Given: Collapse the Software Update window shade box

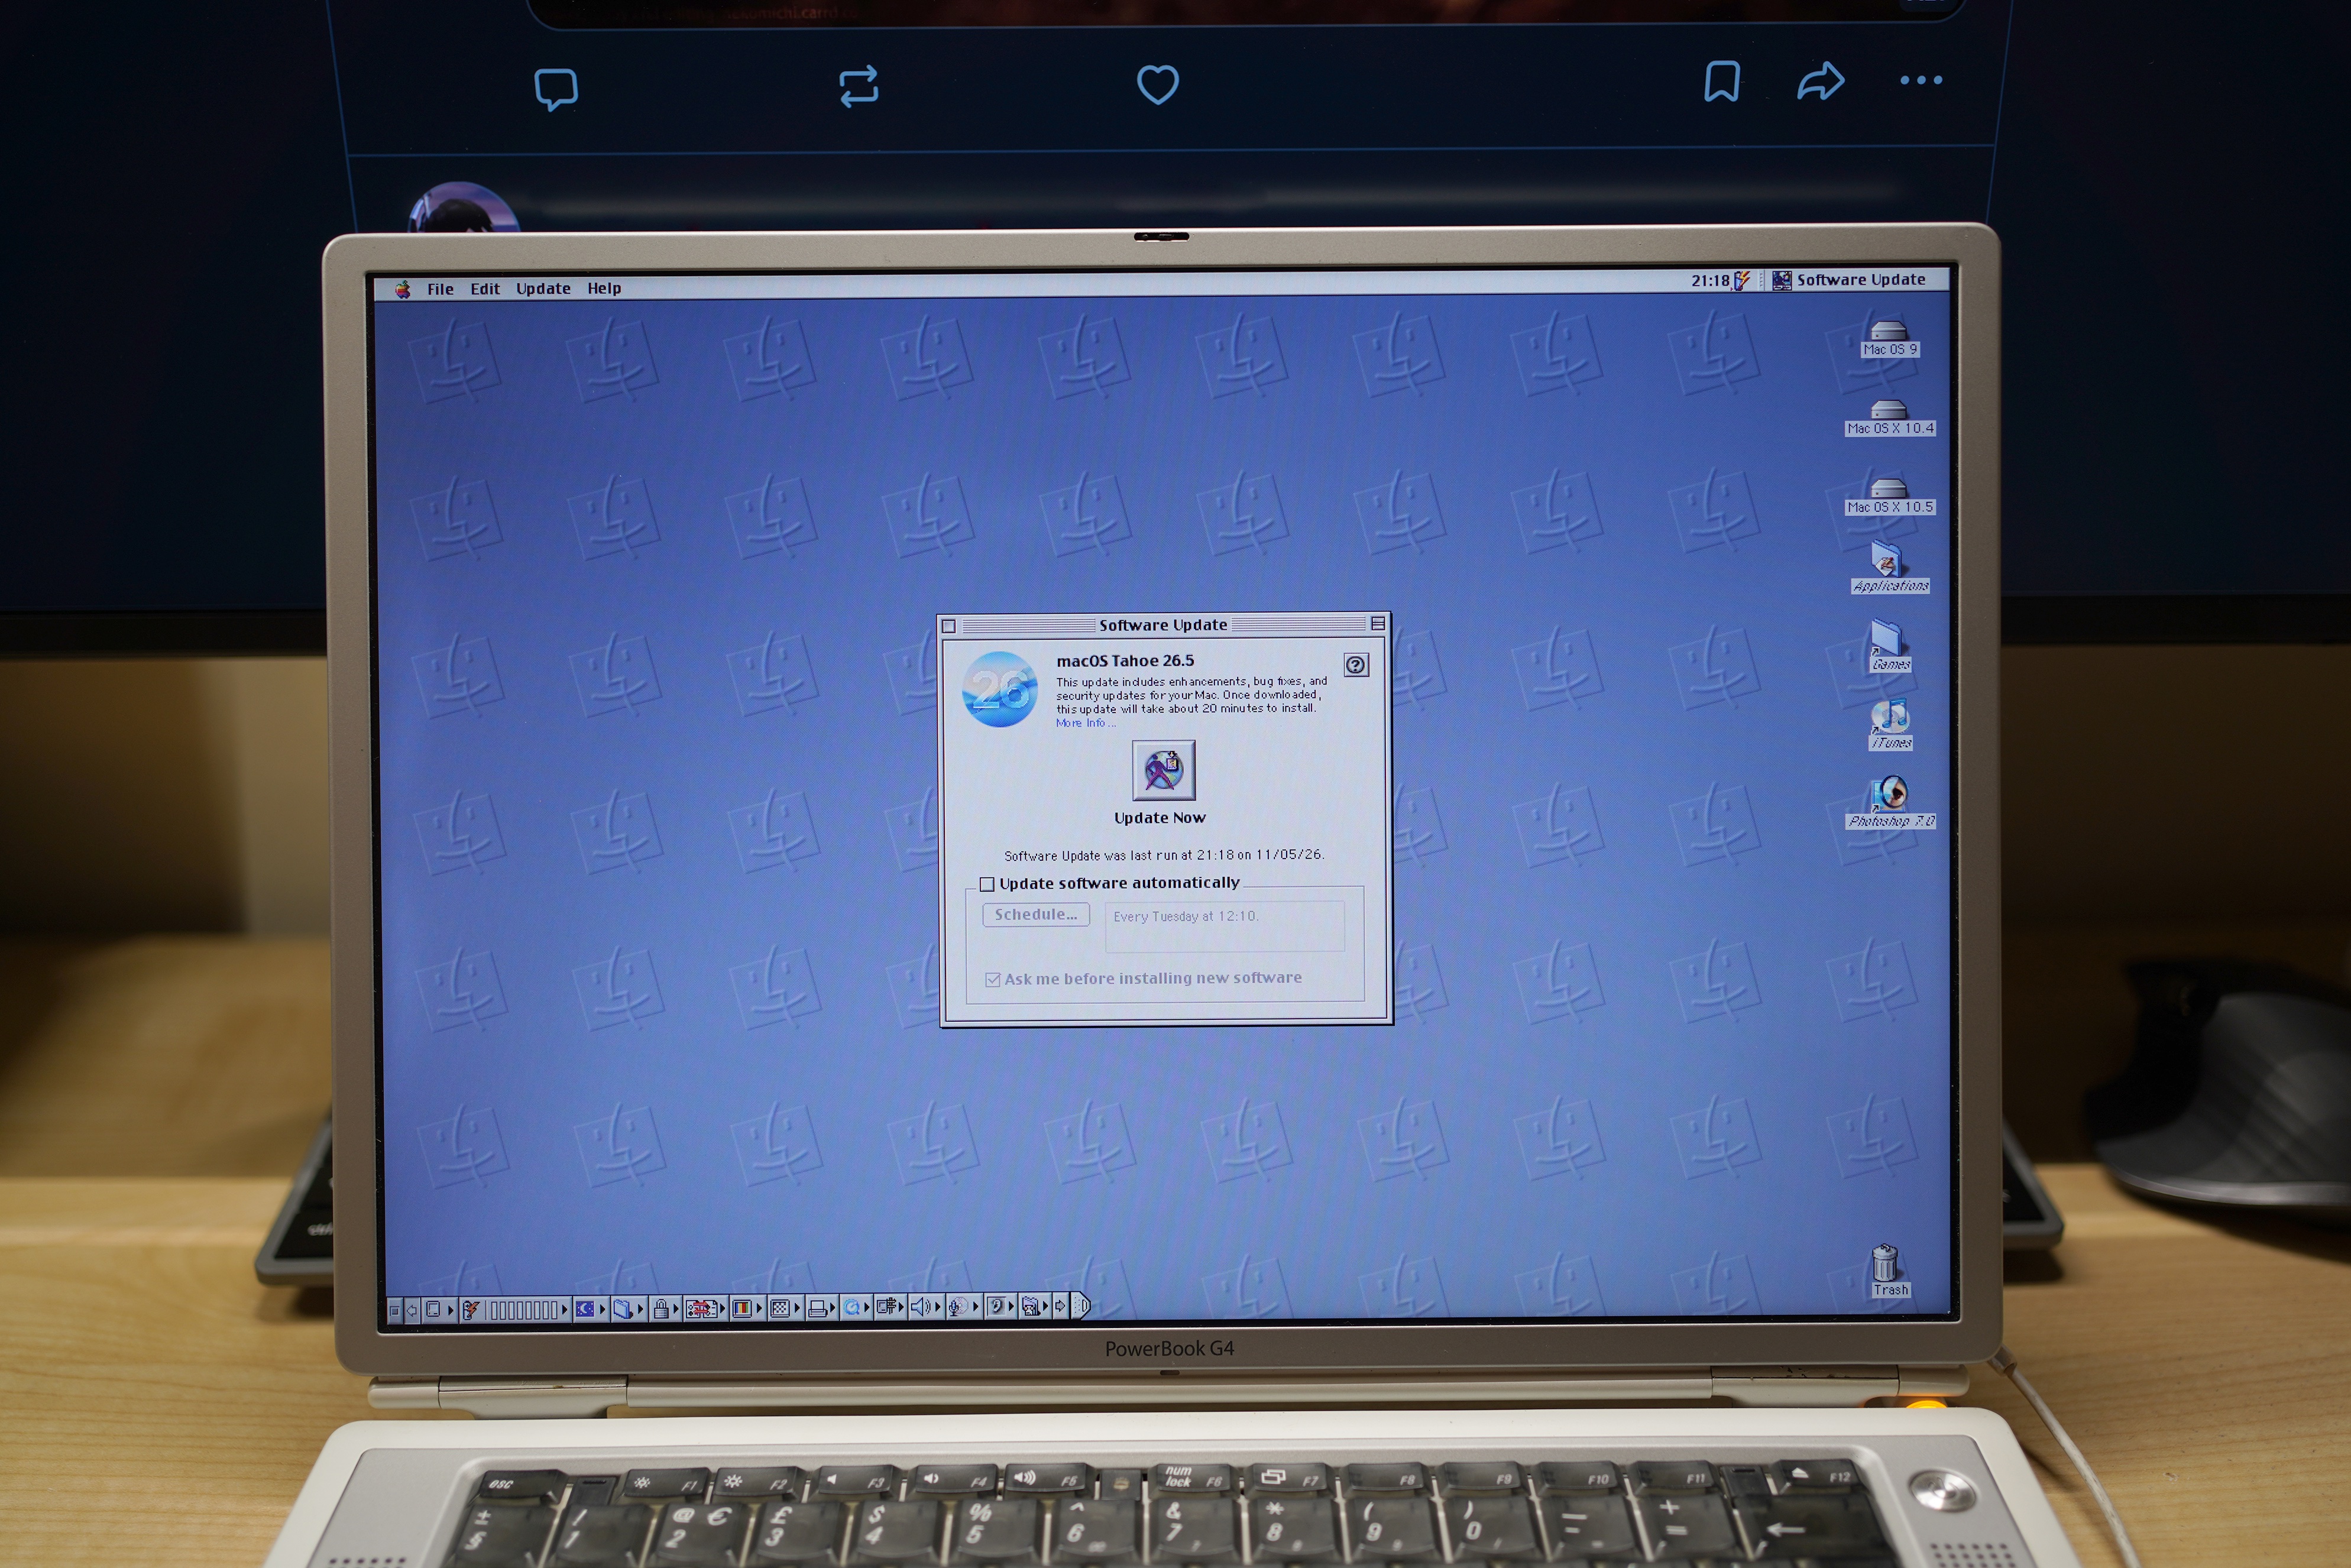Looking at the screenshot, I should pyautogui.click(x=1378, y=624).
